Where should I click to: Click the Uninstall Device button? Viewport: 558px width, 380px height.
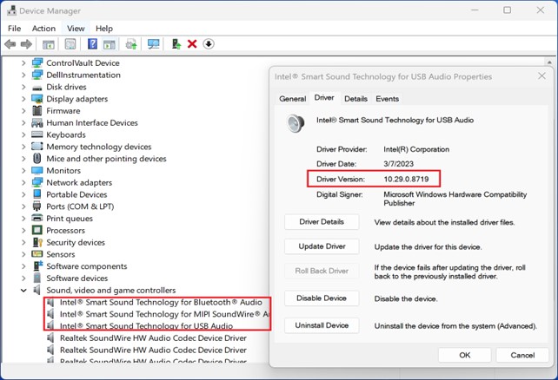tap(322, 325)
